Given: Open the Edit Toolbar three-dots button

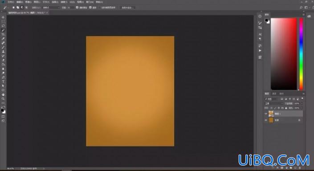Looking at the screenshot, I should [x=3, y=103].
